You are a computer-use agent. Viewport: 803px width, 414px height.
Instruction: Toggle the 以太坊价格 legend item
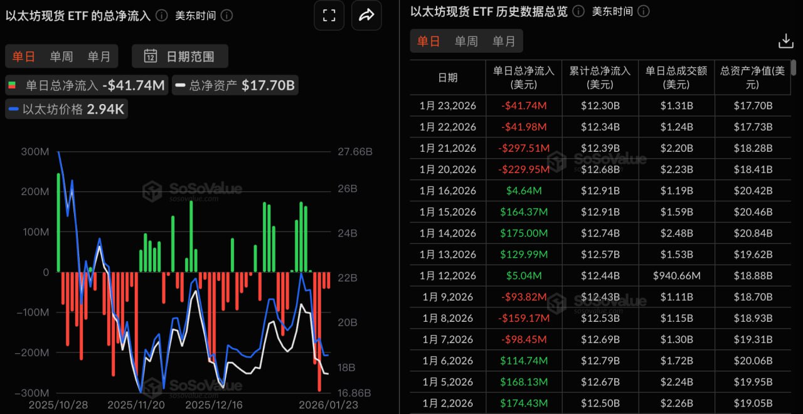point(66,108)
